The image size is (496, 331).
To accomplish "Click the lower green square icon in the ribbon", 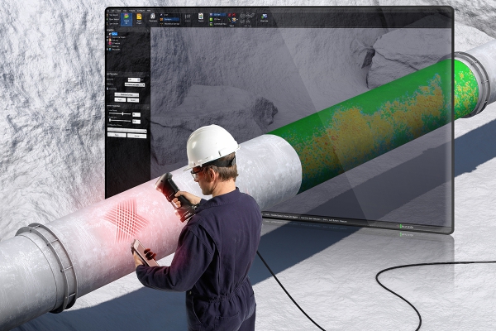I will [x=211, y=24].
